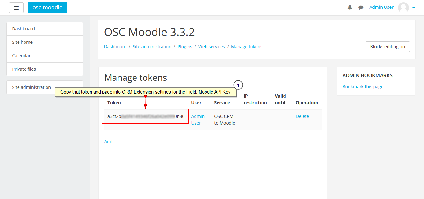The height and width of the screenshot is (199, 424).
Task: Open Calendar from the sidebar
Action: click(x=45, y=56)
